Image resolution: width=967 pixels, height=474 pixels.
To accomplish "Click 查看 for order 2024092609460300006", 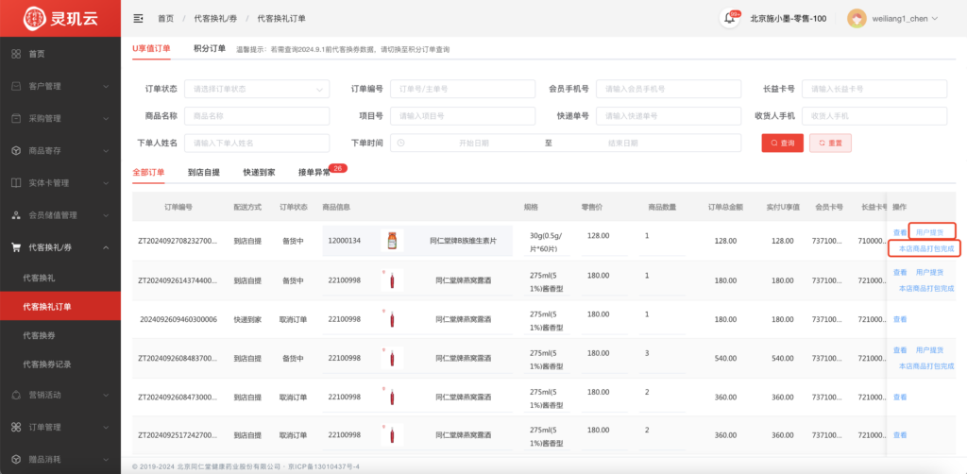I will tap(900, 319).
